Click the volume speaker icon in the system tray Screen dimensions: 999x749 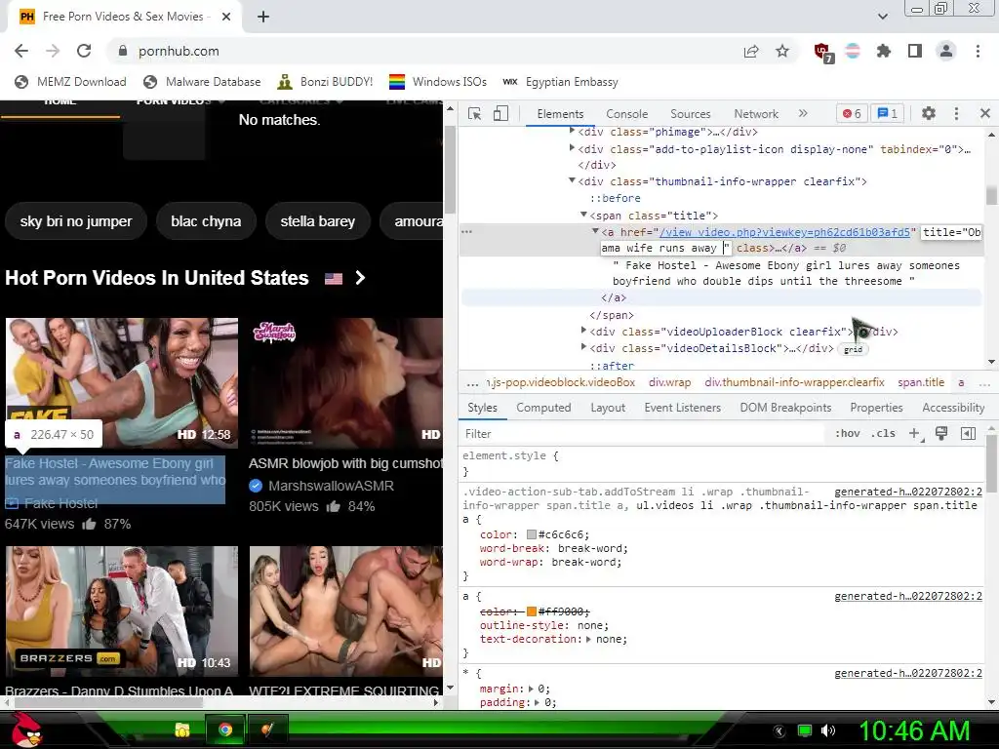[x=828, y=730]
